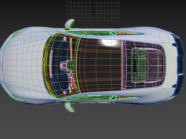Select the orange wireframe roof panel
The image size is (186, 139).
coord(99,65)
